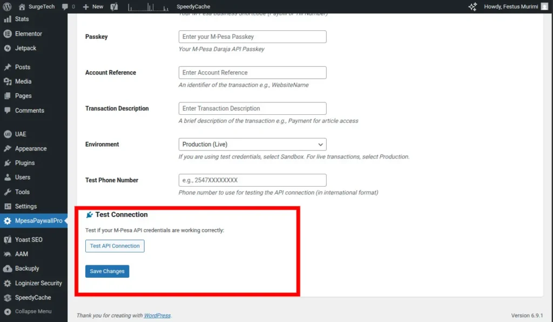Open the Yoast SEO icon in admin bar
The width and height of the screenshot is (553, 322).
[x=114, y=6]
